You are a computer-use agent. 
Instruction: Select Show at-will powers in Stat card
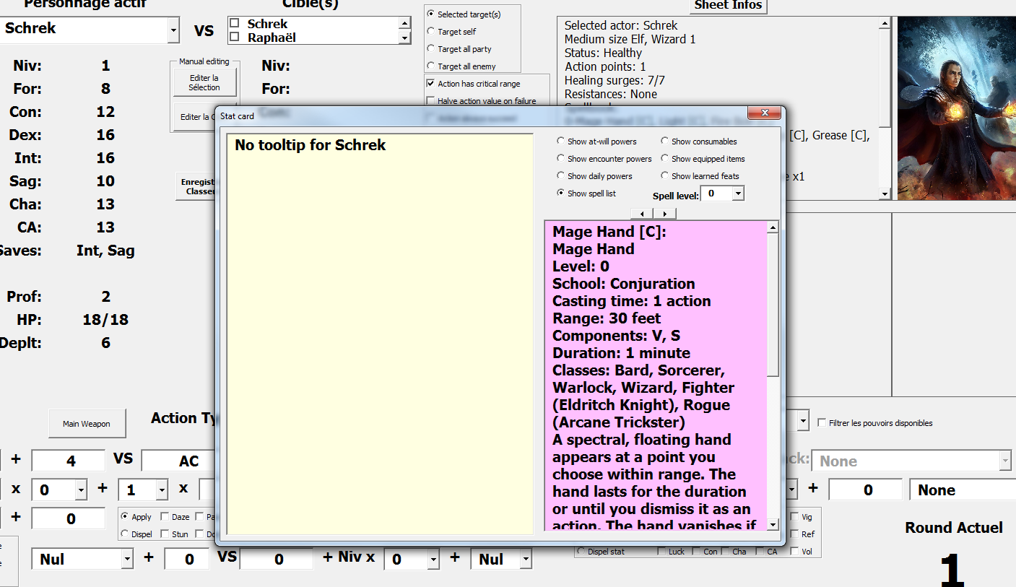(561, 142)
